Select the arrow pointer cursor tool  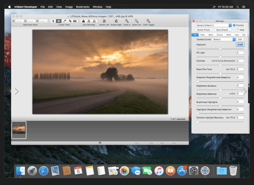tap(53, 21)
